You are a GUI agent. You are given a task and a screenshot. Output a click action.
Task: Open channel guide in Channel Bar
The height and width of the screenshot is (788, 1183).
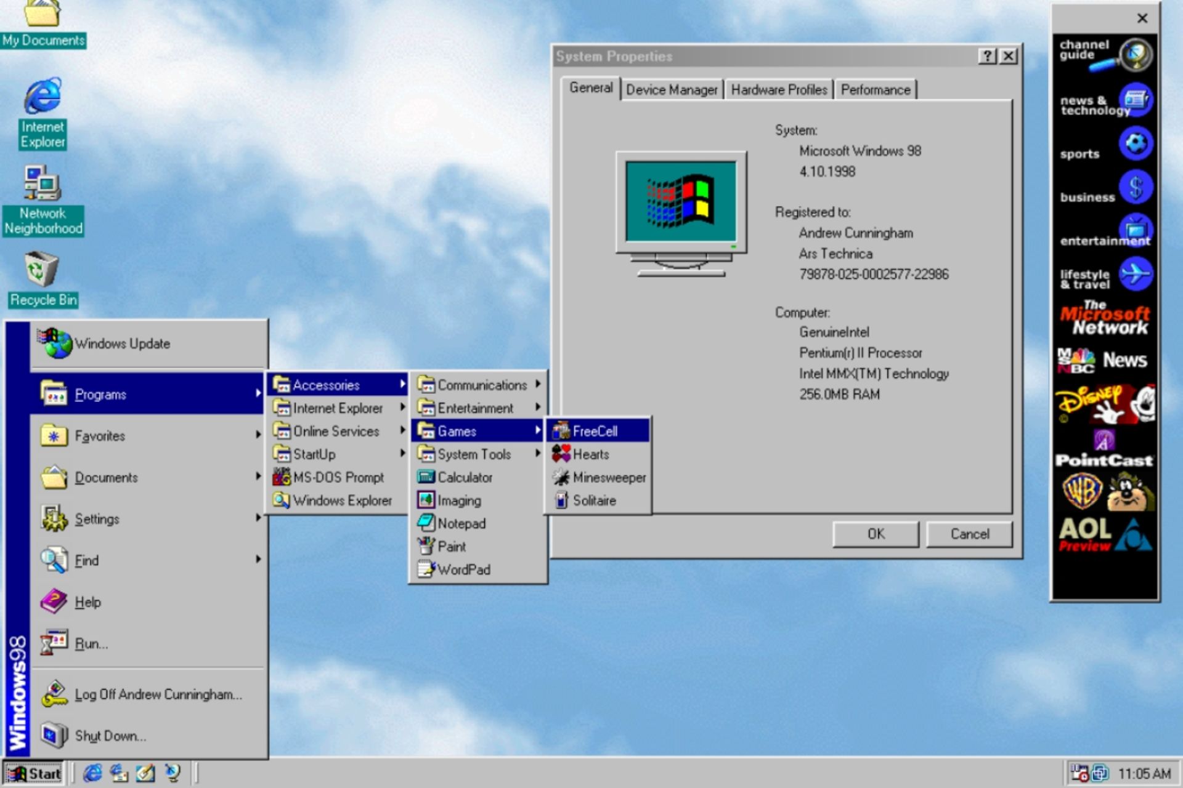point(1105,54)
